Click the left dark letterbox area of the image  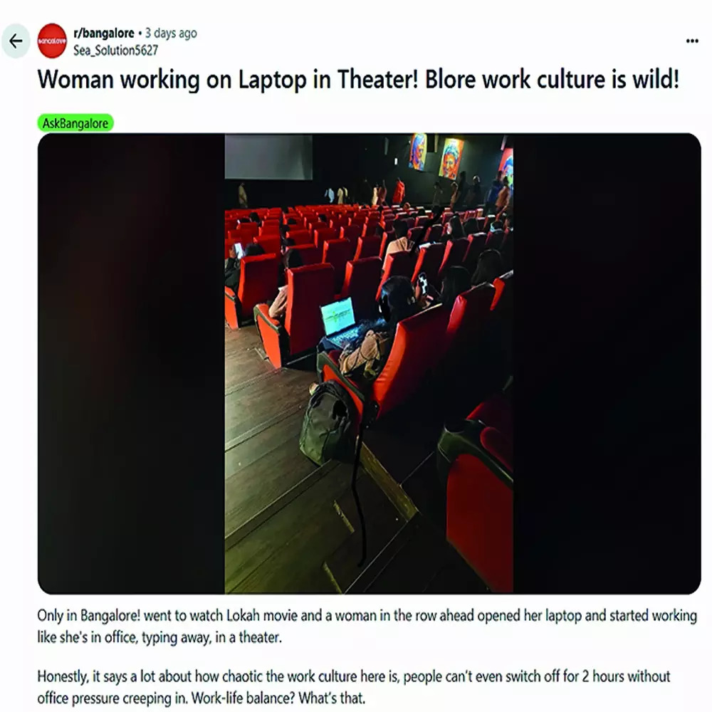[131, 363]
